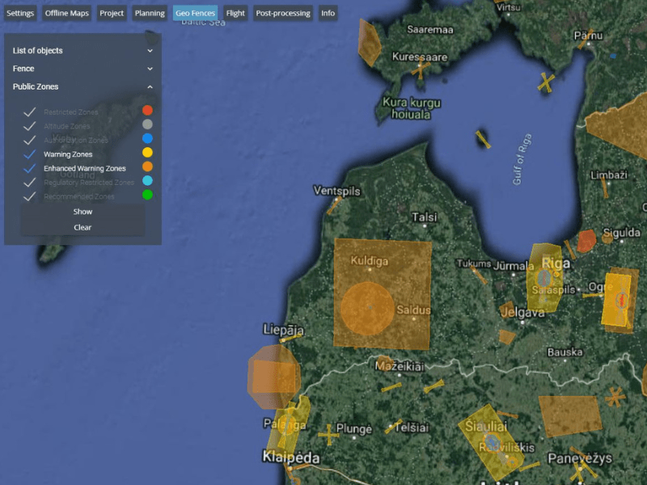
Task: Click the yellow runway marker at Ventspils
Action: (x=334, y=205)
